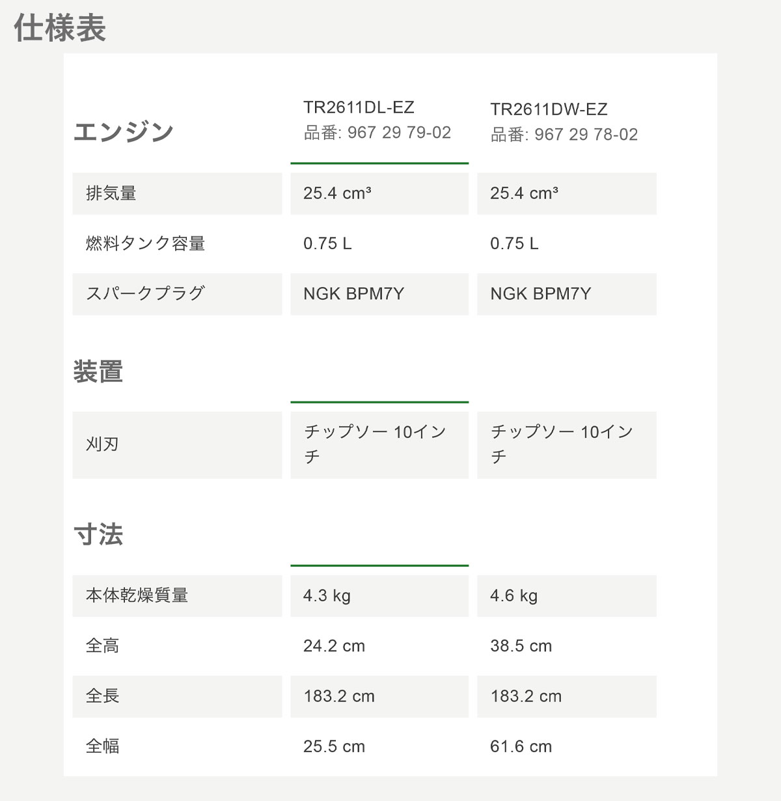Select the 装置 section heading
The height and width of the screenshot is (801, 781).
pos(98,372)
